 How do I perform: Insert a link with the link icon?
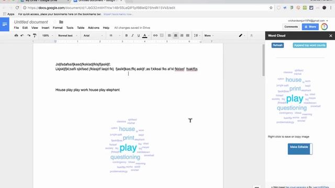tap(155, 36)
